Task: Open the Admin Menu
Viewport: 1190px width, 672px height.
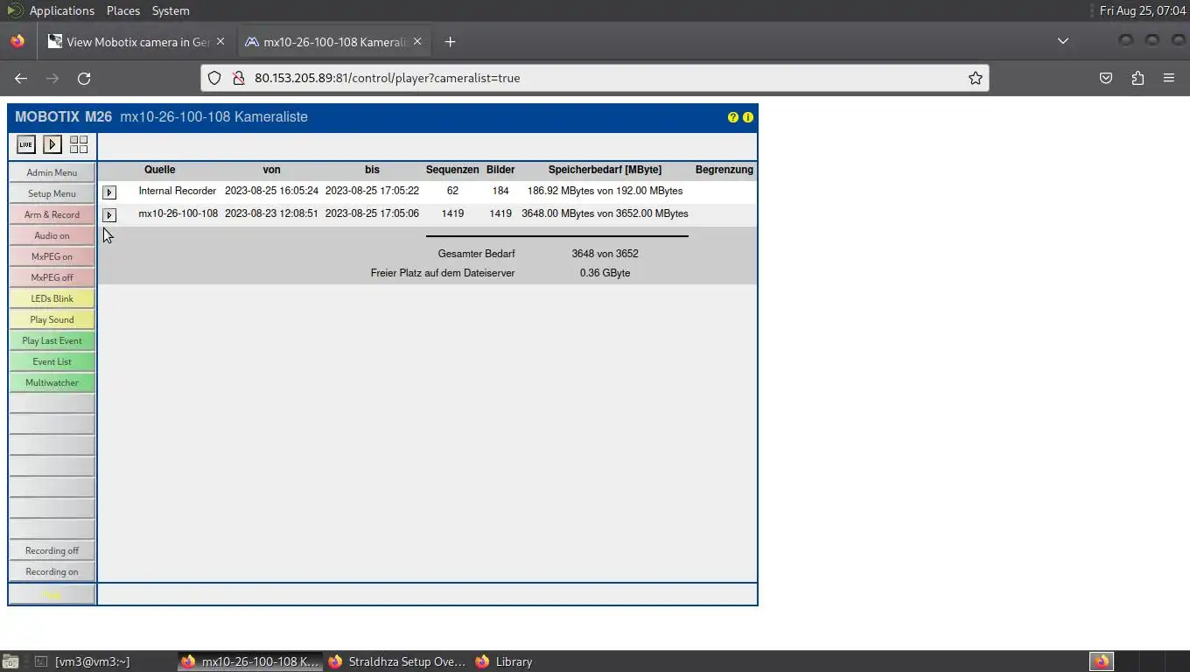Action: coord(52,172)
